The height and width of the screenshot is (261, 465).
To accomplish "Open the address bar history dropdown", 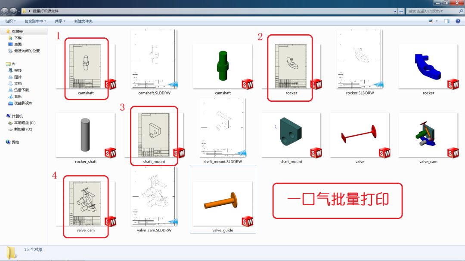I will point(395,11).
